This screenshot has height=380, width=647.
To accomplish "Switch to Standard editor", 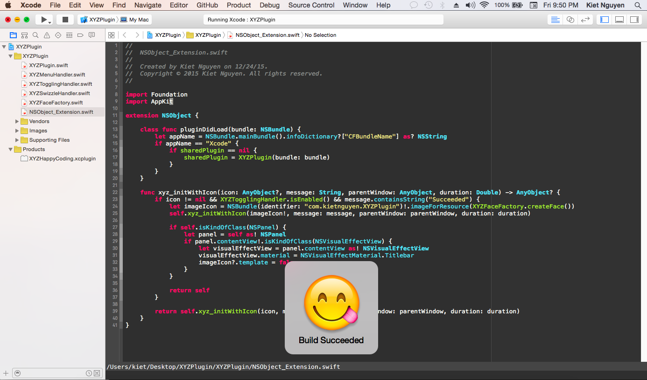I will (x=556, y=20).
